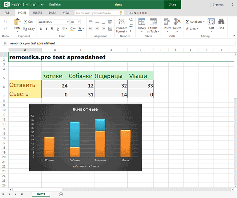Collapse the ribbon with chevron
Viewport: 237px width, 198px height.
[234, 36]
